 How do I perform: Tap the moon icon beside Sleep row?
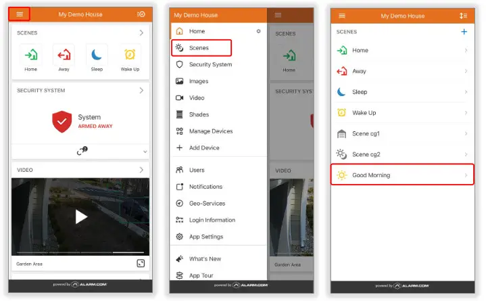341,92
